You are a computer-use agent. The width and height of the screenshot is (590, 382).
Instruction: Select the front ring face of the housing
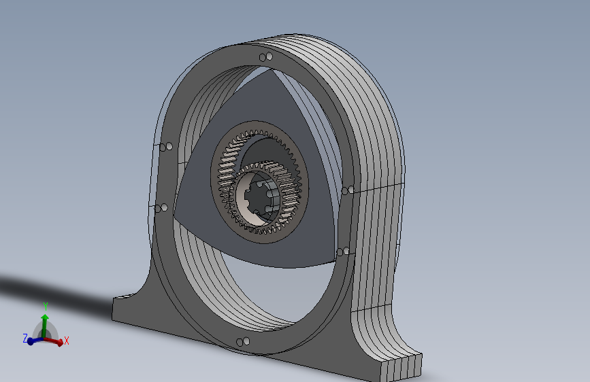point(165,177)
